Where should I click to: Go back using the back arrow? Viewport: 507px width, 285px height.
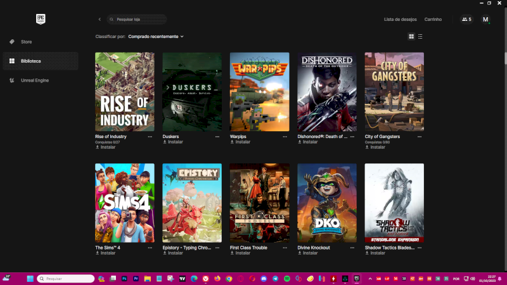pos(99,20)
